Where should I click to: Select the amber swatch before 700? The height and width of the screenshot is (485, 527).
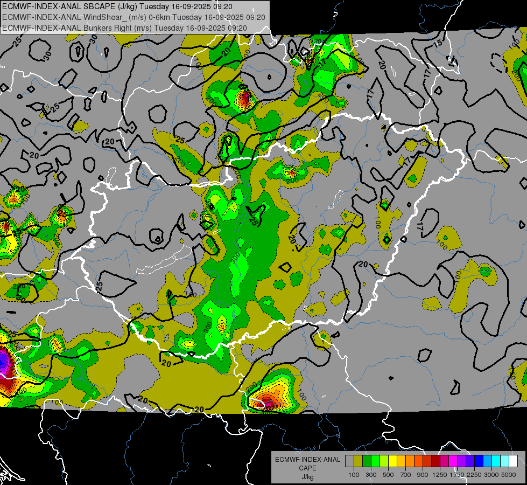pos(401,461)
